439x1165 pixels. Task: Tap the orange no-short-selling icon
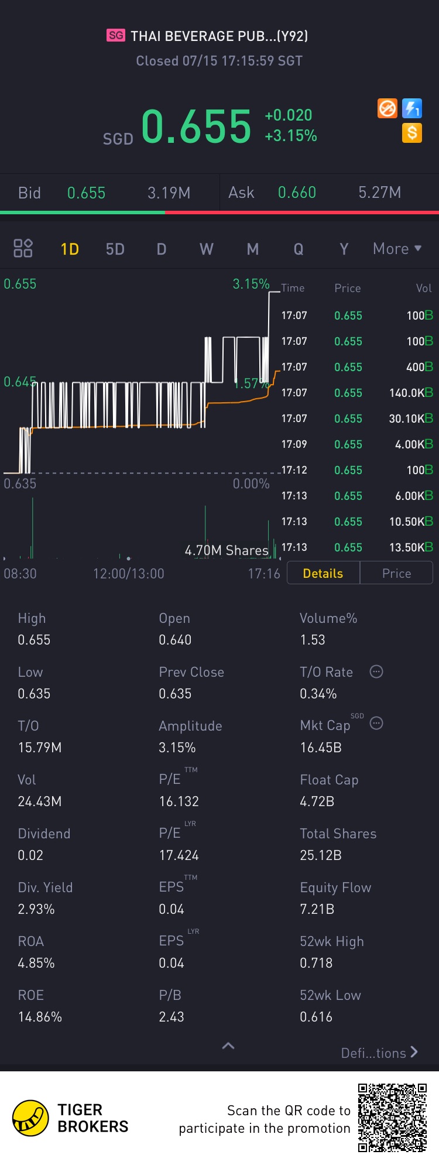387,108
